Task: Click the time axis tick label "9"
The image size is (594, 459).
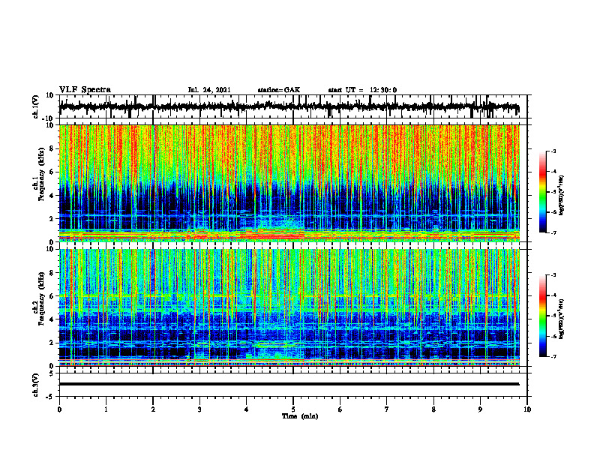Action: coord(480,409)
